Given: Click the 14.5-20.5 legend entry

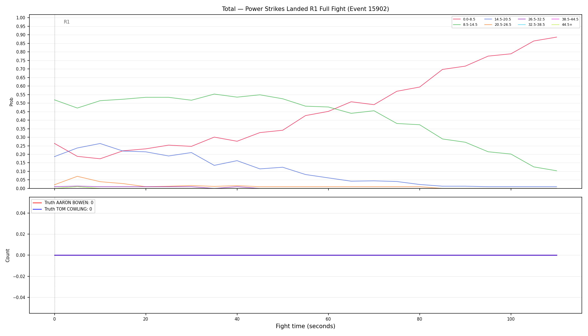Looking at the screenshot, I should [498, 19].
